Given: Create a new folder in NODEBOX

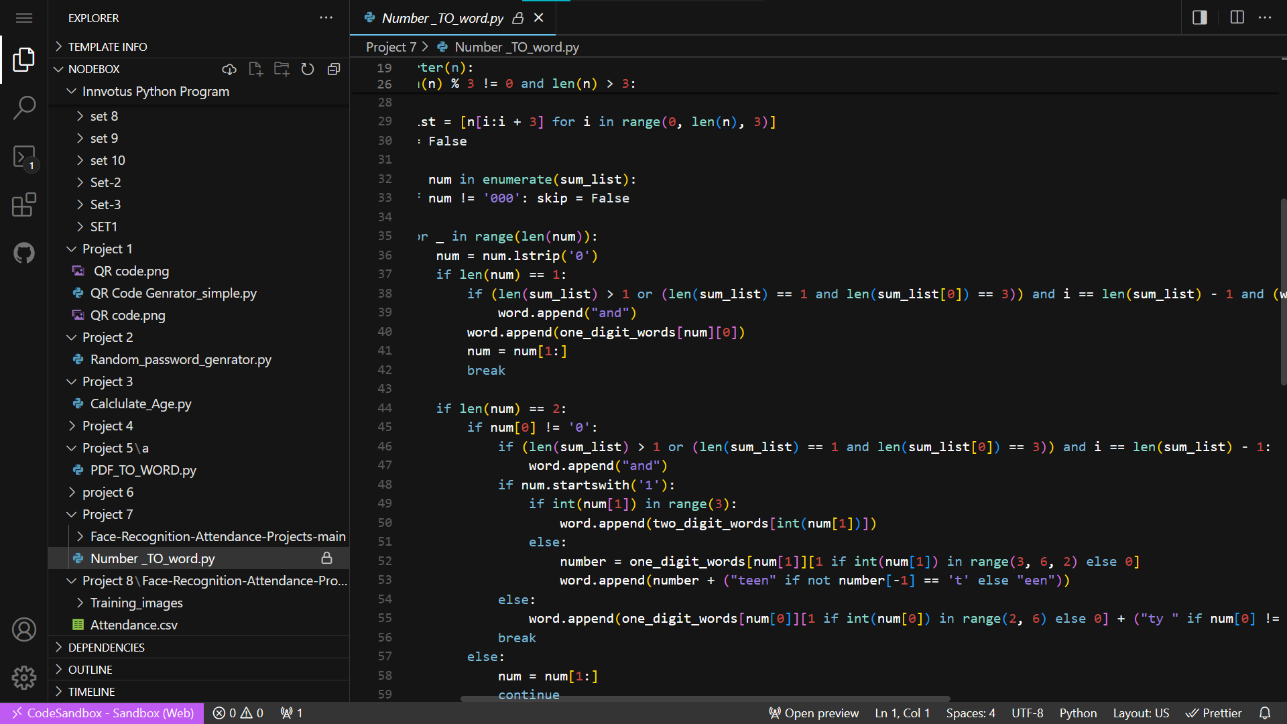Looking at the screenshot, I should tap(282, 69).
